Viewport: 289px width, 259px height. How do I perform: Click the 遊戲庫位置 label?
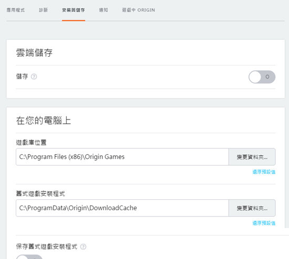31,143
